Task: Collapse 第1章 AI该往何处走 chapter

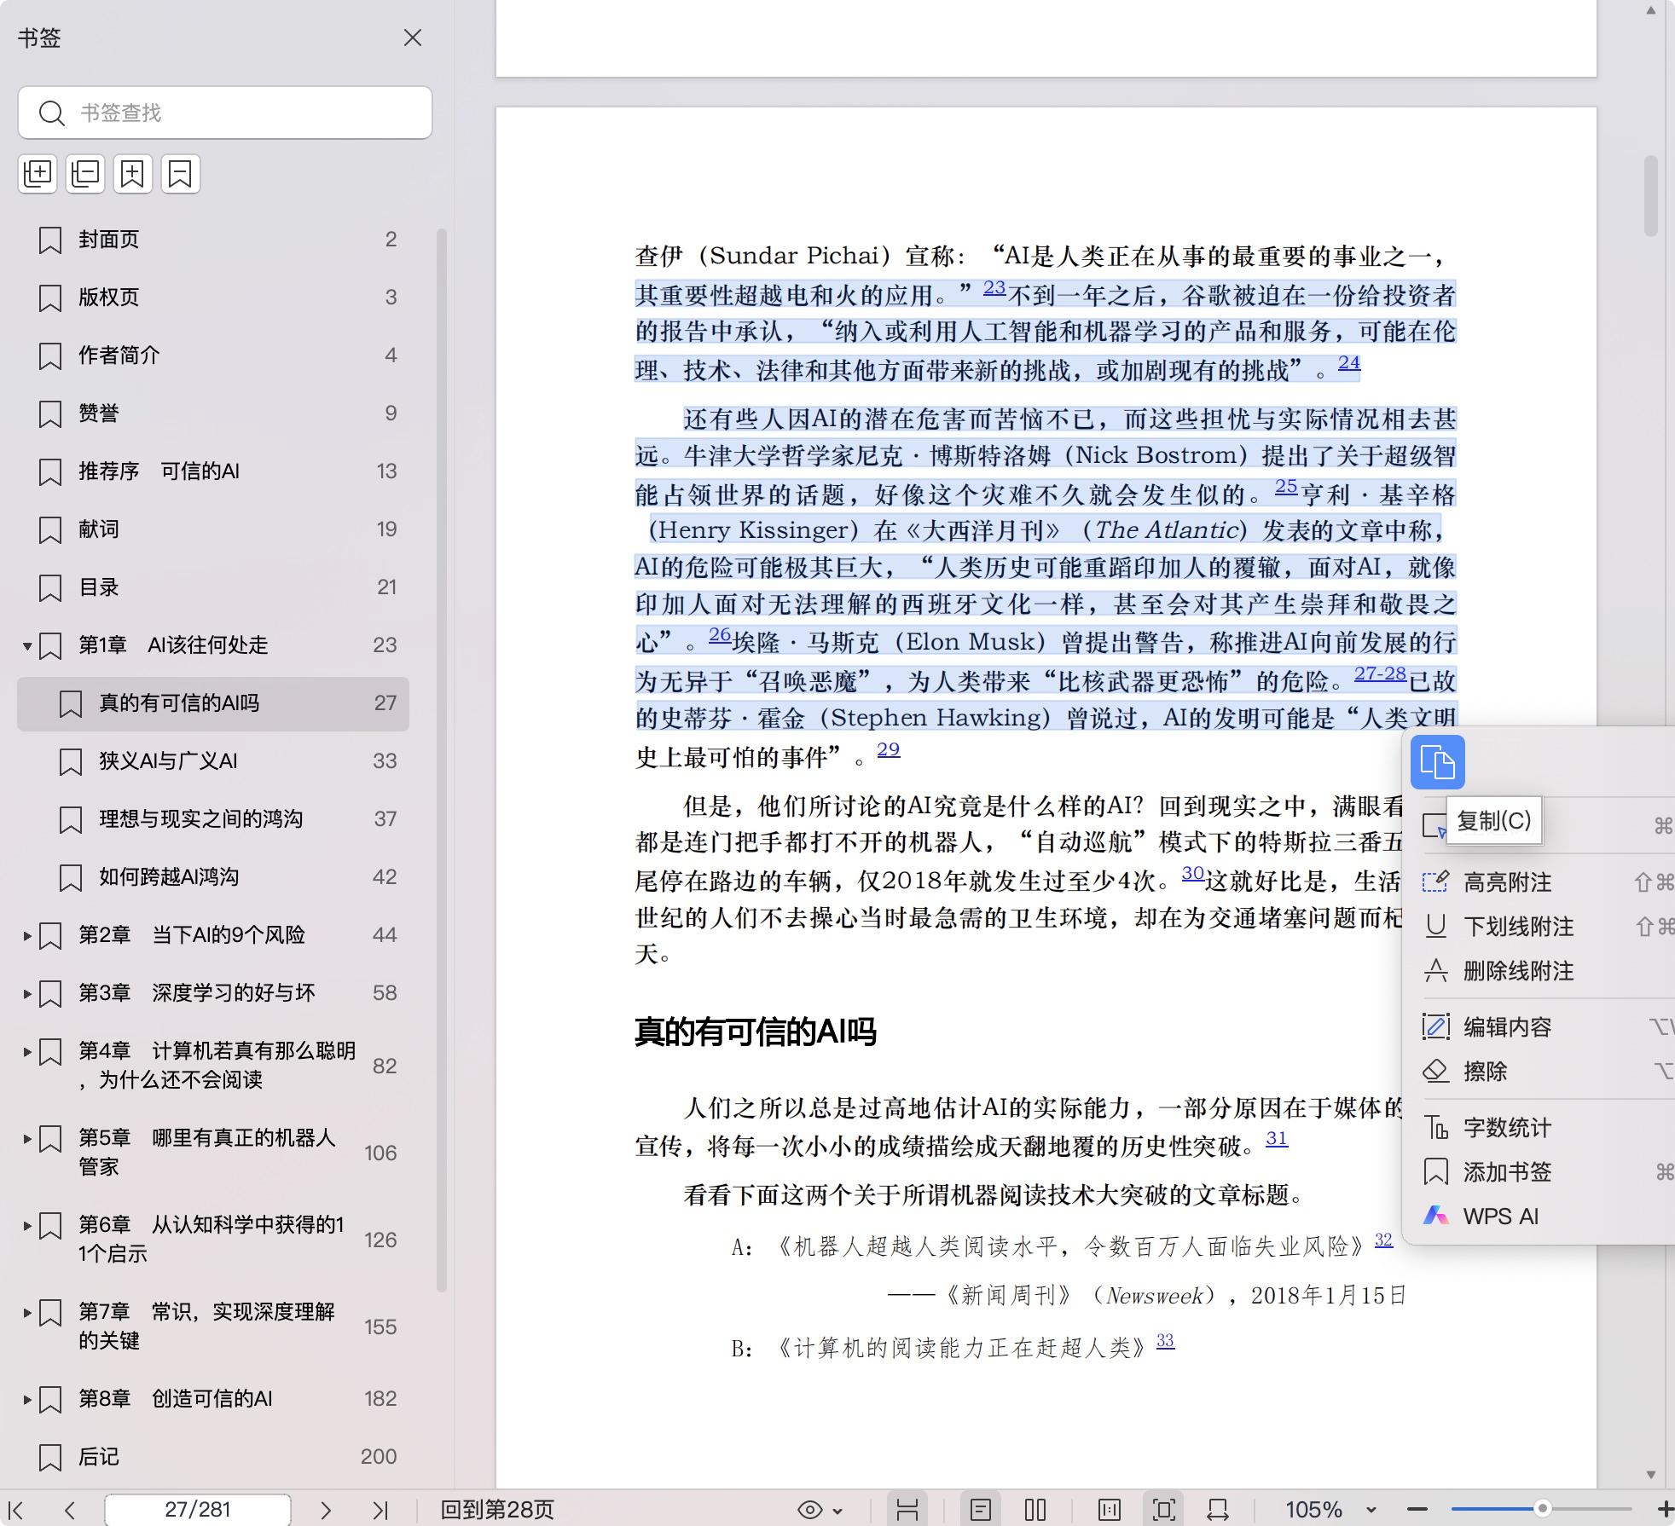Action: (x=27, y=646)
